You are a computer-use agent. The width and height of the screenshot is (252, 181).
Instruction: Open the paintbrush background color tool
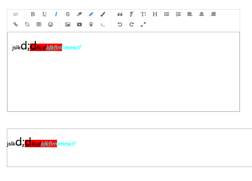103,14
